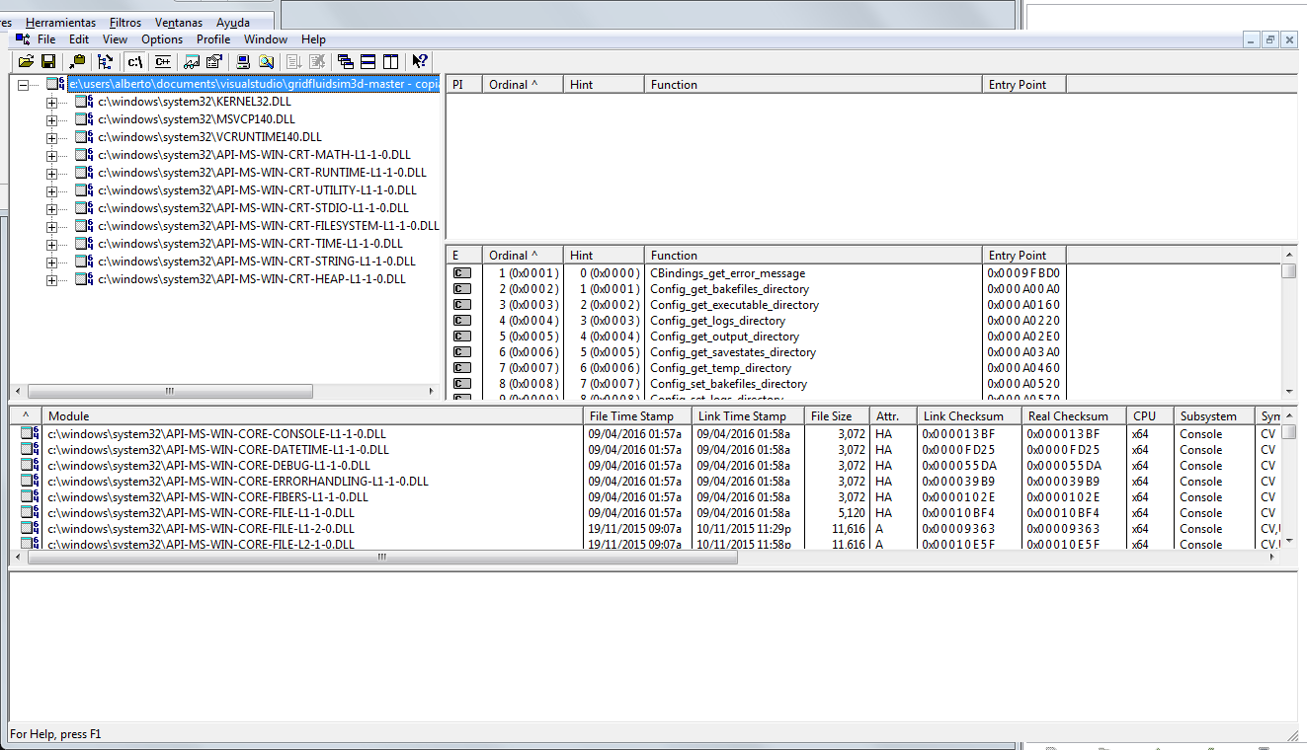Click the Start Profiling toolbar icon
This screenshot has width=1307, height=750.
click(x=296, y=61)
